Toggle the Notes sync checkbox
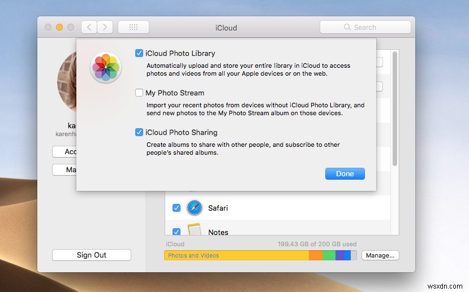469x292 pixels. tap(177, 232)
